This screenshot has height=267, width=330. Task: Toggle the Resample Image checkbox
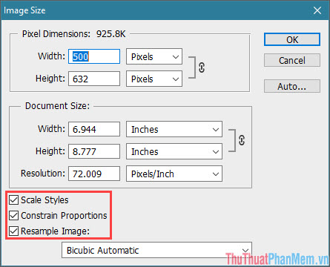click(x=13, y=231)
